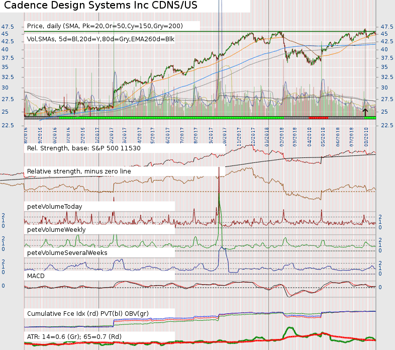Click the Cumulative Fce Idx PVT OBV label

pyautogui.click(x=87, y=314)
